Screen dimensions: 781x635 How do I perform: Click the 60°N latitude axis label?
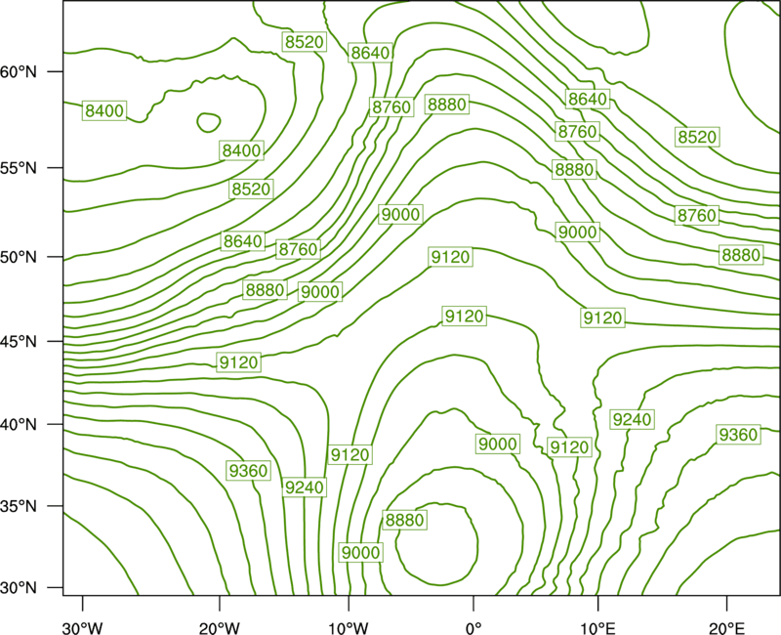[19, 72]
